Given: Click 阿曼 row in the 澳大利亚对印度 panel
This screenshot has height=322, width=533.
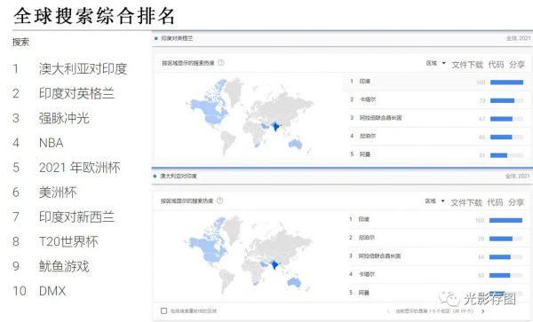Looking at the screenshot, I should [x=436, y=293].
